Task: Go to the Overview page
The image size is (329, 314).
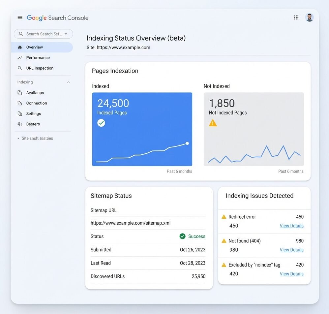Action: click(x=42, y=47)
